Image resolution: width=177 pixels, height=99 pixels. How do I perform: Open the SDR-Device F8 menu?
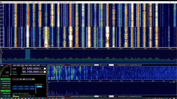(x=6, y=79)
